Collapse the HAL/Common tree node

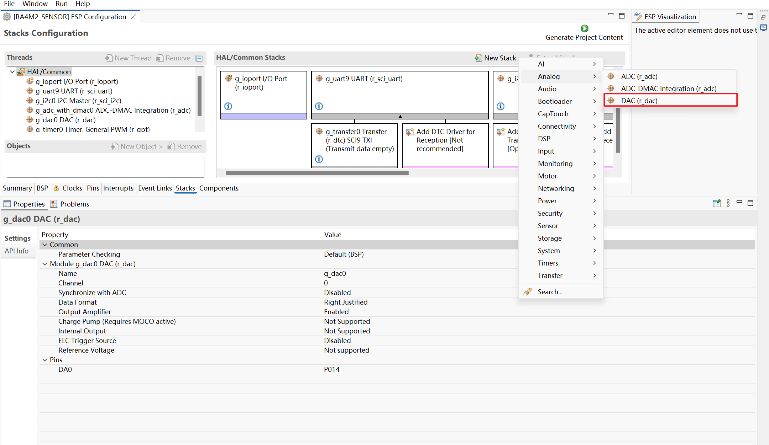click(12, 72)
